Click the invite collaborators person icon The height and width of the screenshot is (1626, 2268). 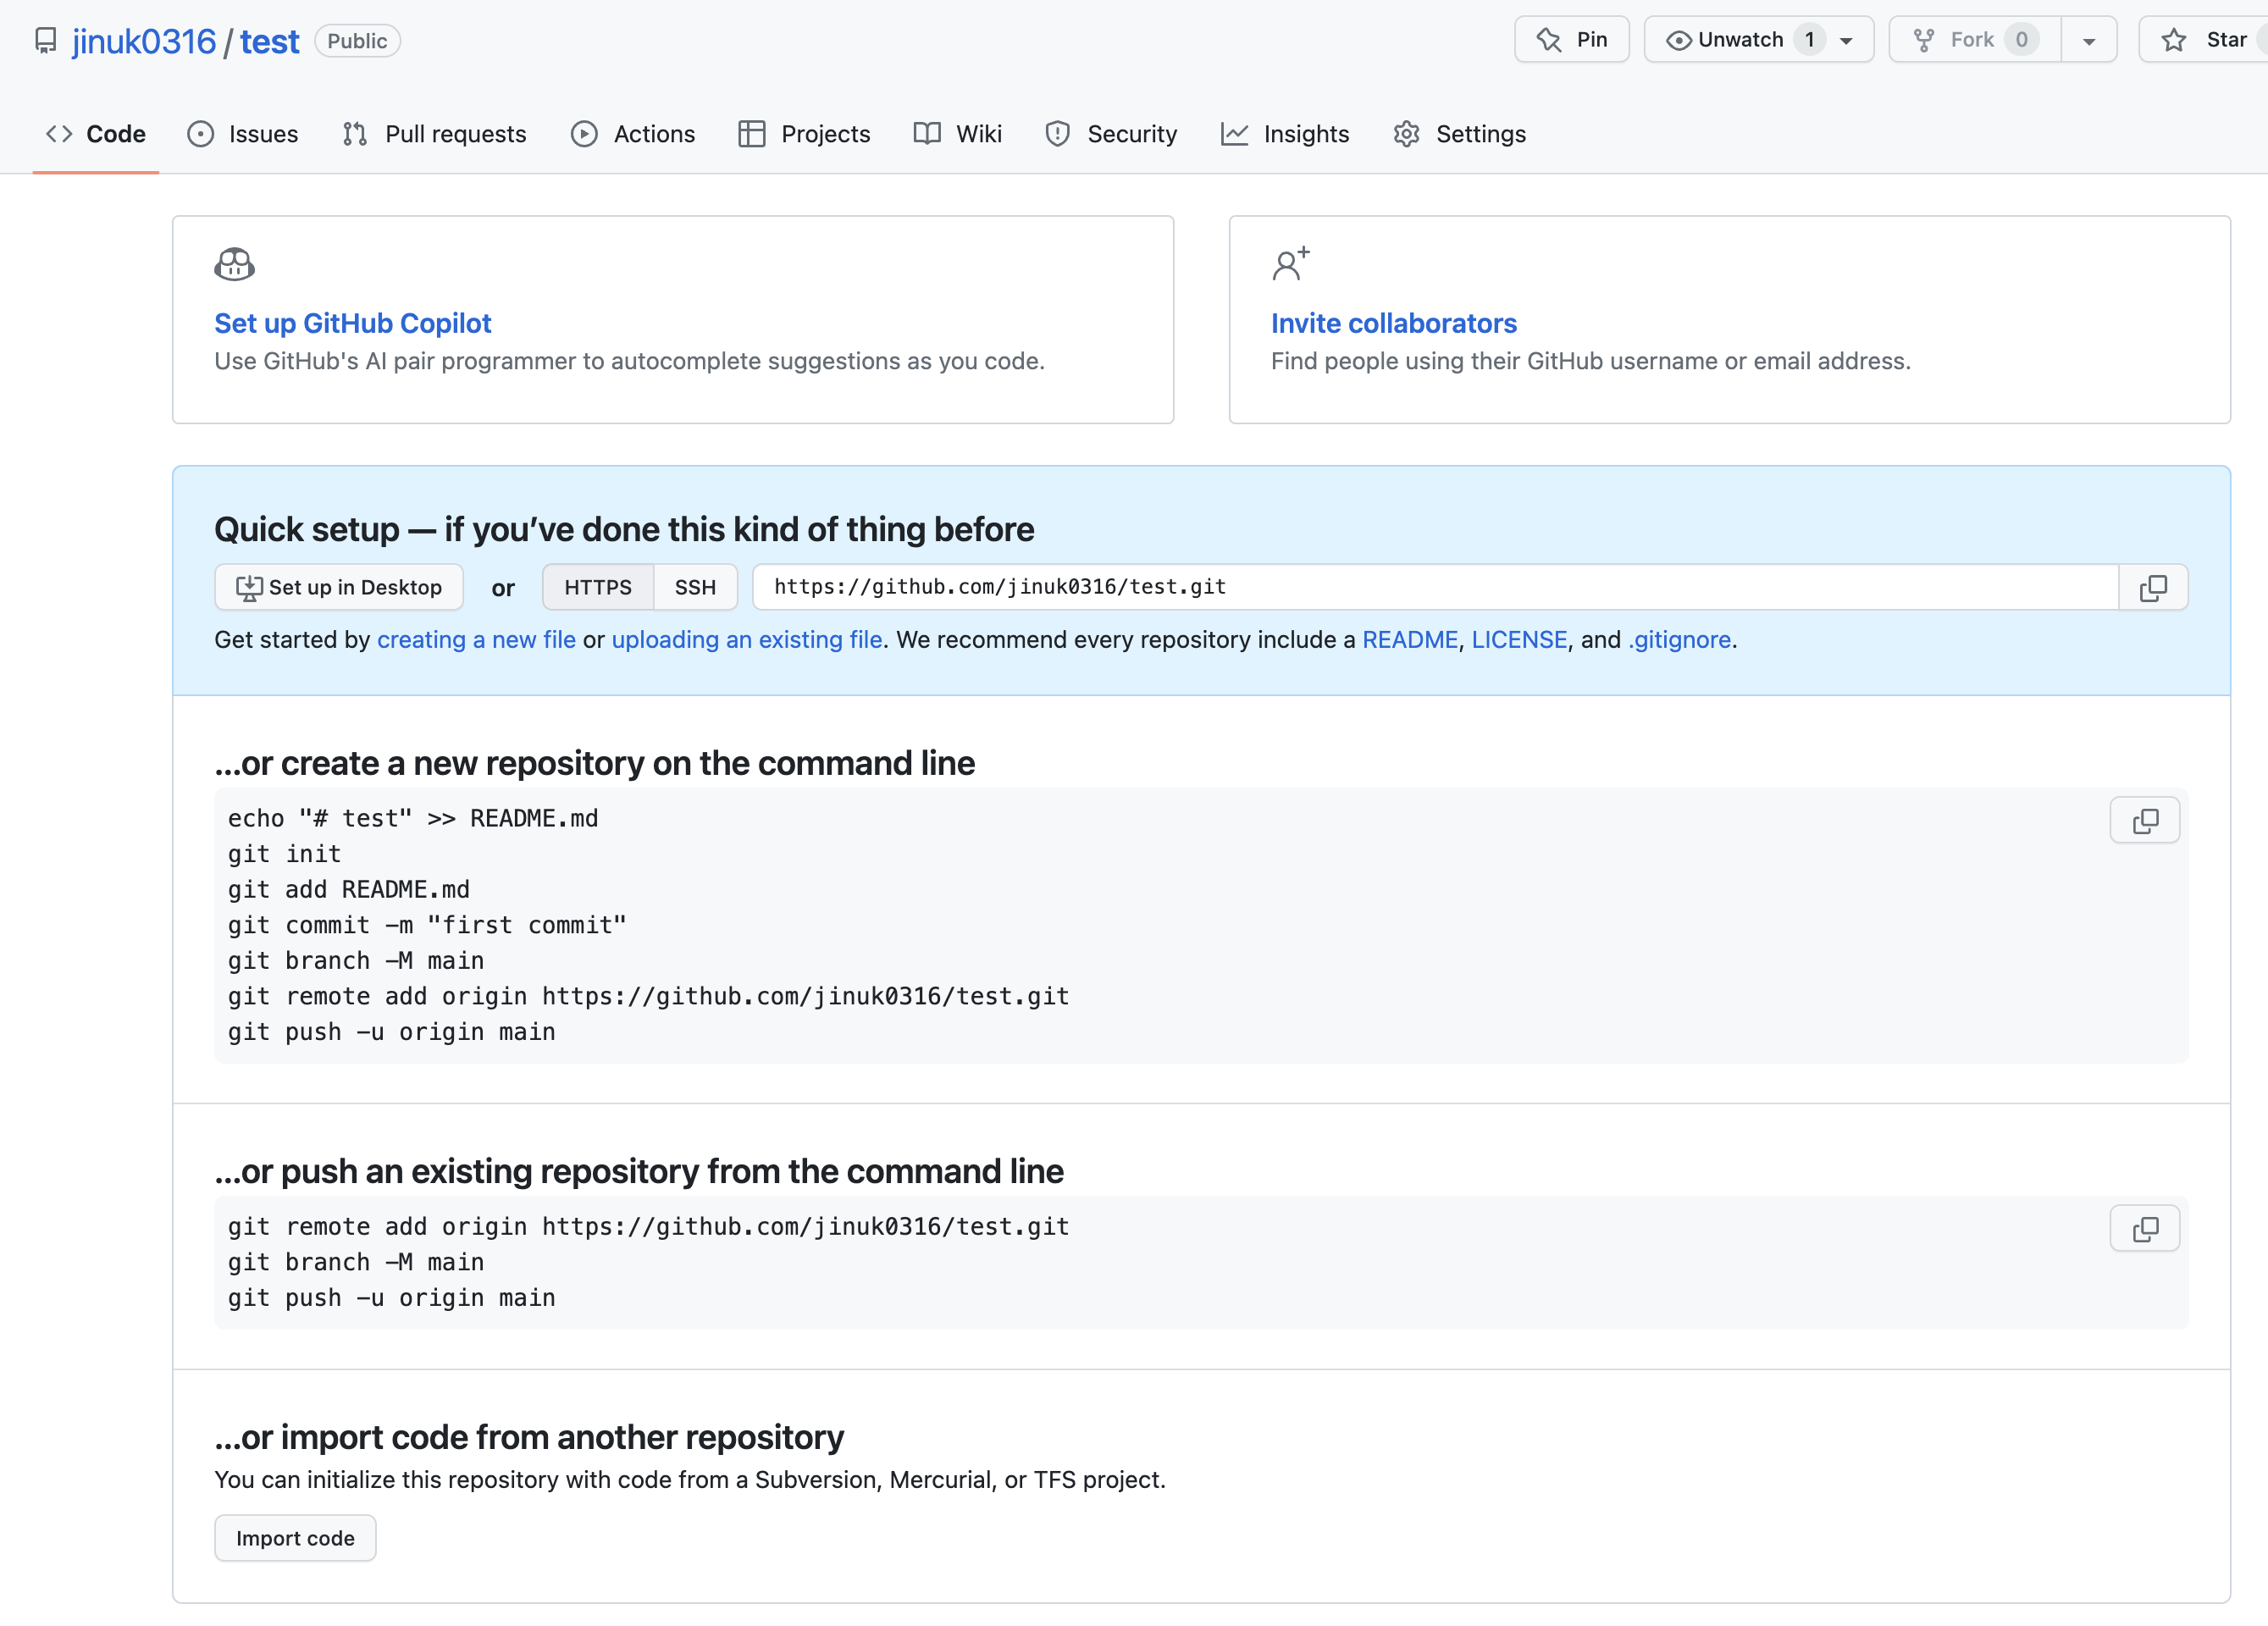[x=1290, y=264]
